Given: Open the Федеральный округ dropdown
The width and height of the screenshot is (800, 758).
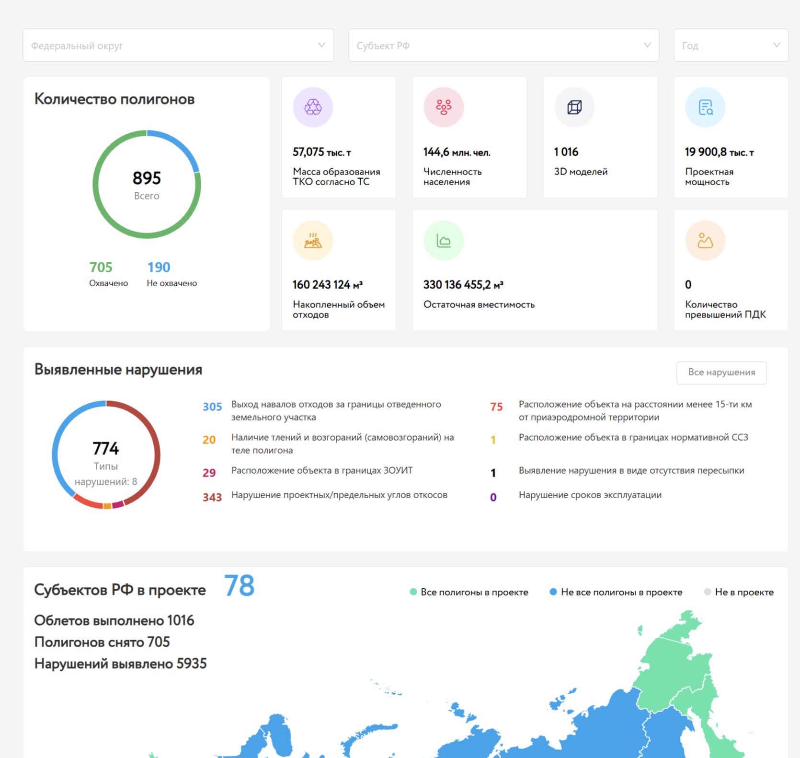Looking at the screenshot, I should click(x=178, y=46).
